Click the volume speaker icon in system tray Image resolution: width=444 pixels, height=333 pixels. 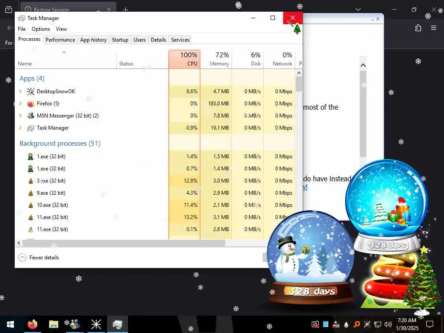click(388, 324)
